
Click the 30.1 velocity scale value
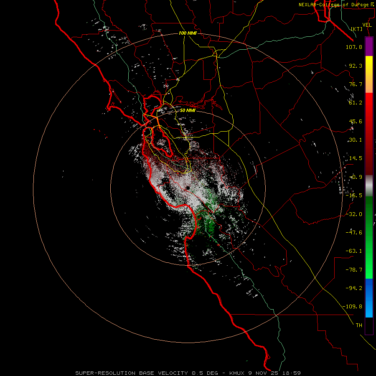point(356,140)
